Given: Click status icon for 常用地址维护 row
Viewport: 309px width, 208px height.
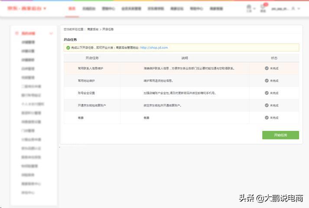Looking at the screenshot, I should point(267,81).
